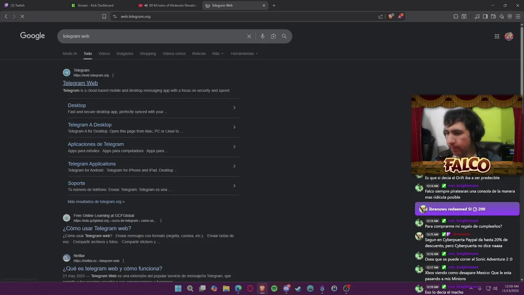Close the Telegram Web tab
Image resolution: width=524 pixels, height=295 pixels.
pos(264,5)
